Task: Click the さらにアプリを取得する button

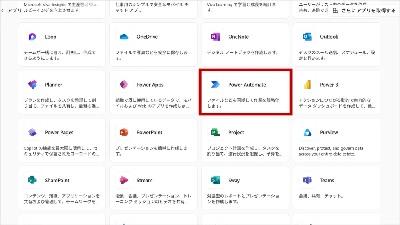Action: pos(364,11)
